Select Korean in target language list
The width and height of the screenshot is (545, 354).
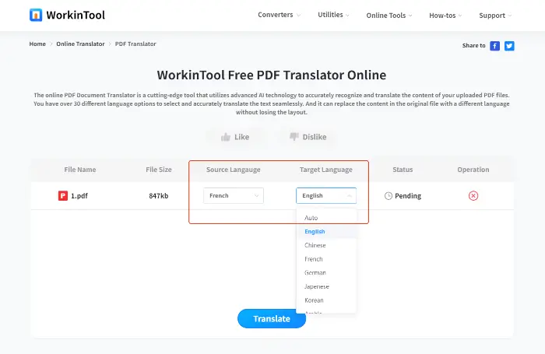326,300
